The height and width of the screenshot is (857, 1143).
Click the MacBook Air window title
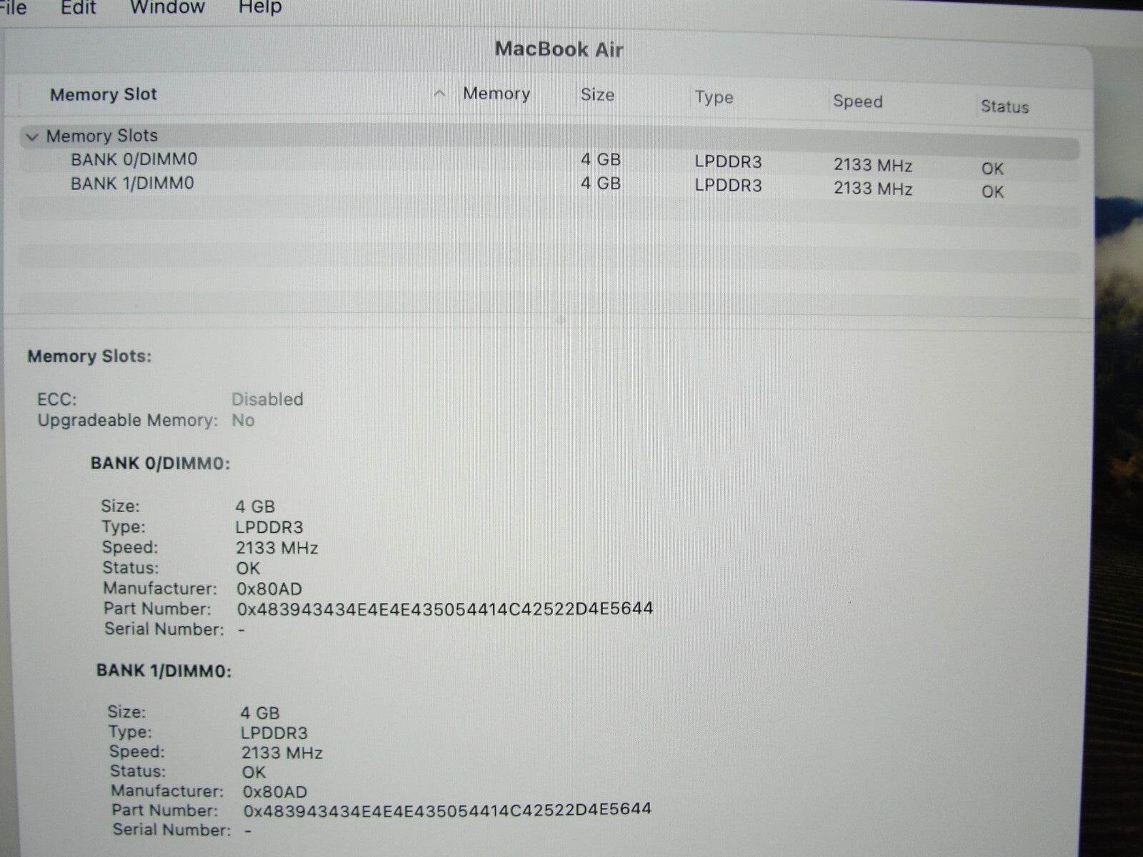pyautogui.click(x=559, y=49)
